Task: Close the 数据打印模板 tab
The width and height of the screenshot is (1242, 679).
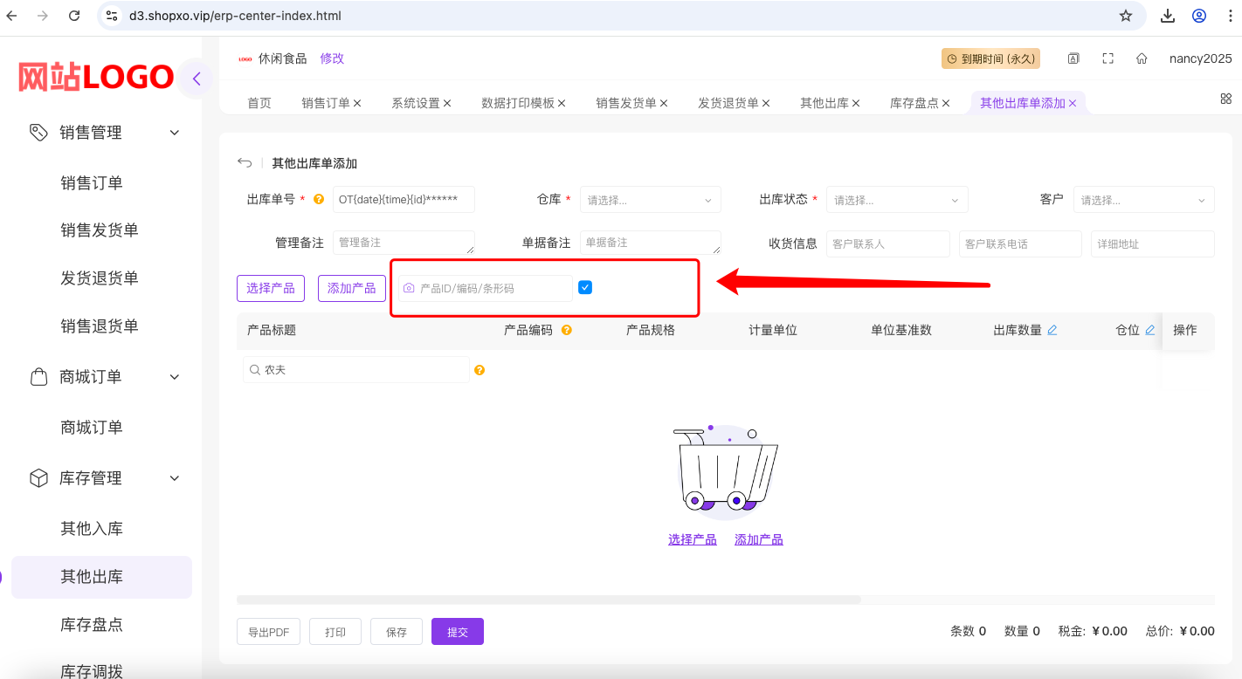Action: pos(562,103)
